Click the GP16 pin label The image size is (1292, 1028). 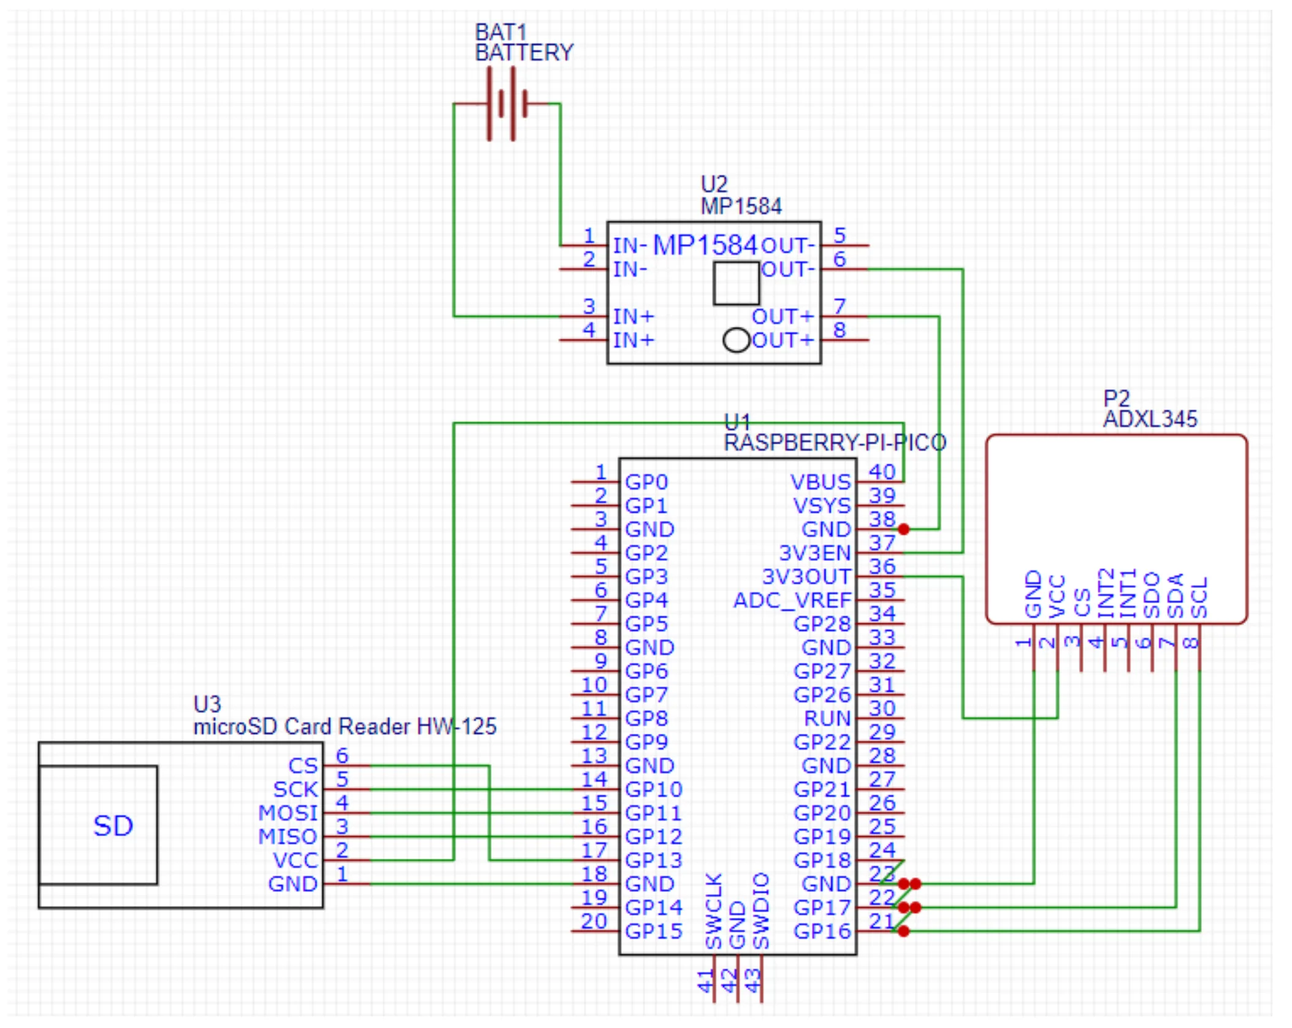[822, 931]
